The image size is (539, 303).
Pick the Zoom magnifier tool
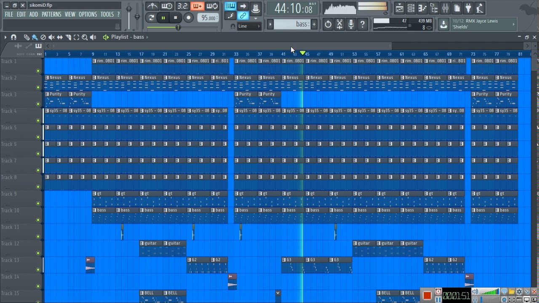tap(85, 37)
